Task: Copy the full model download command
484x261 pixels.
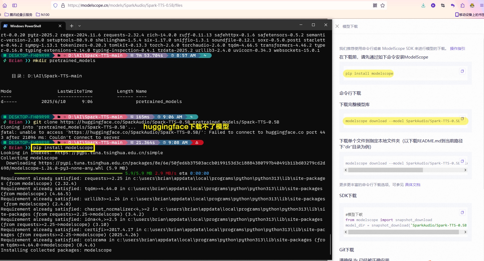Action: click(x=462, y=119)
